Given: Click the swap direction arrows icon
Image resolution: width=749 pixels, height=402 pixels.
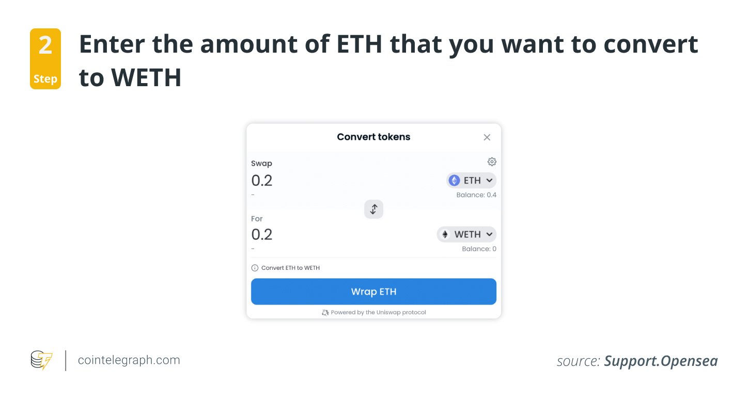Looking at the screenshot, I should [x=373, y=209].
